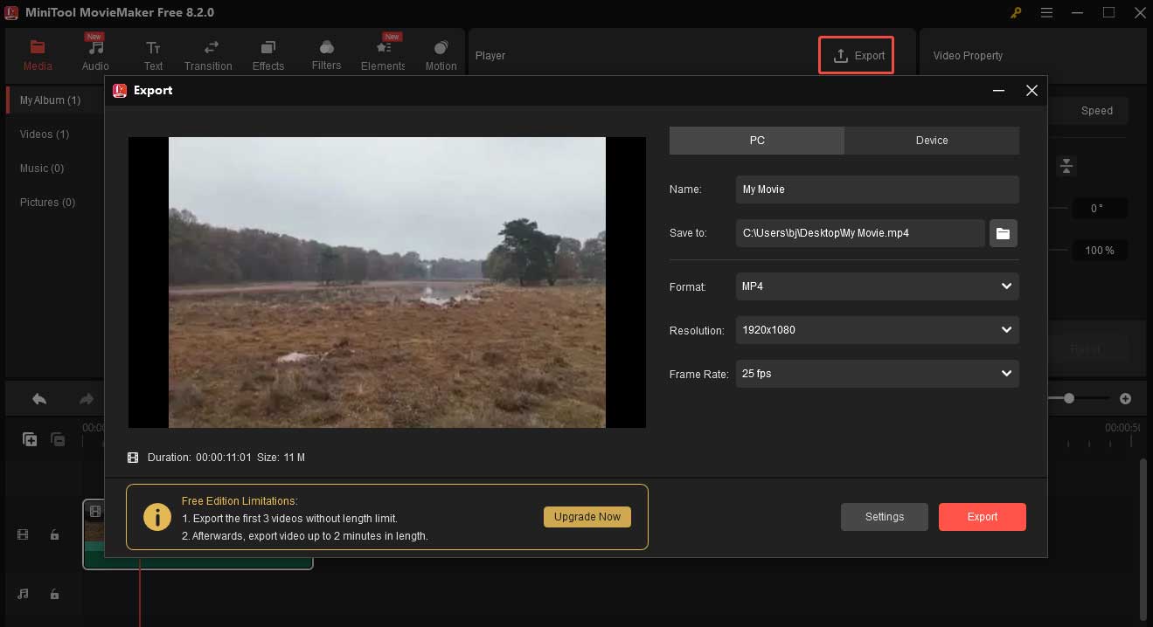Open the Effects tab

click(268, 55)
